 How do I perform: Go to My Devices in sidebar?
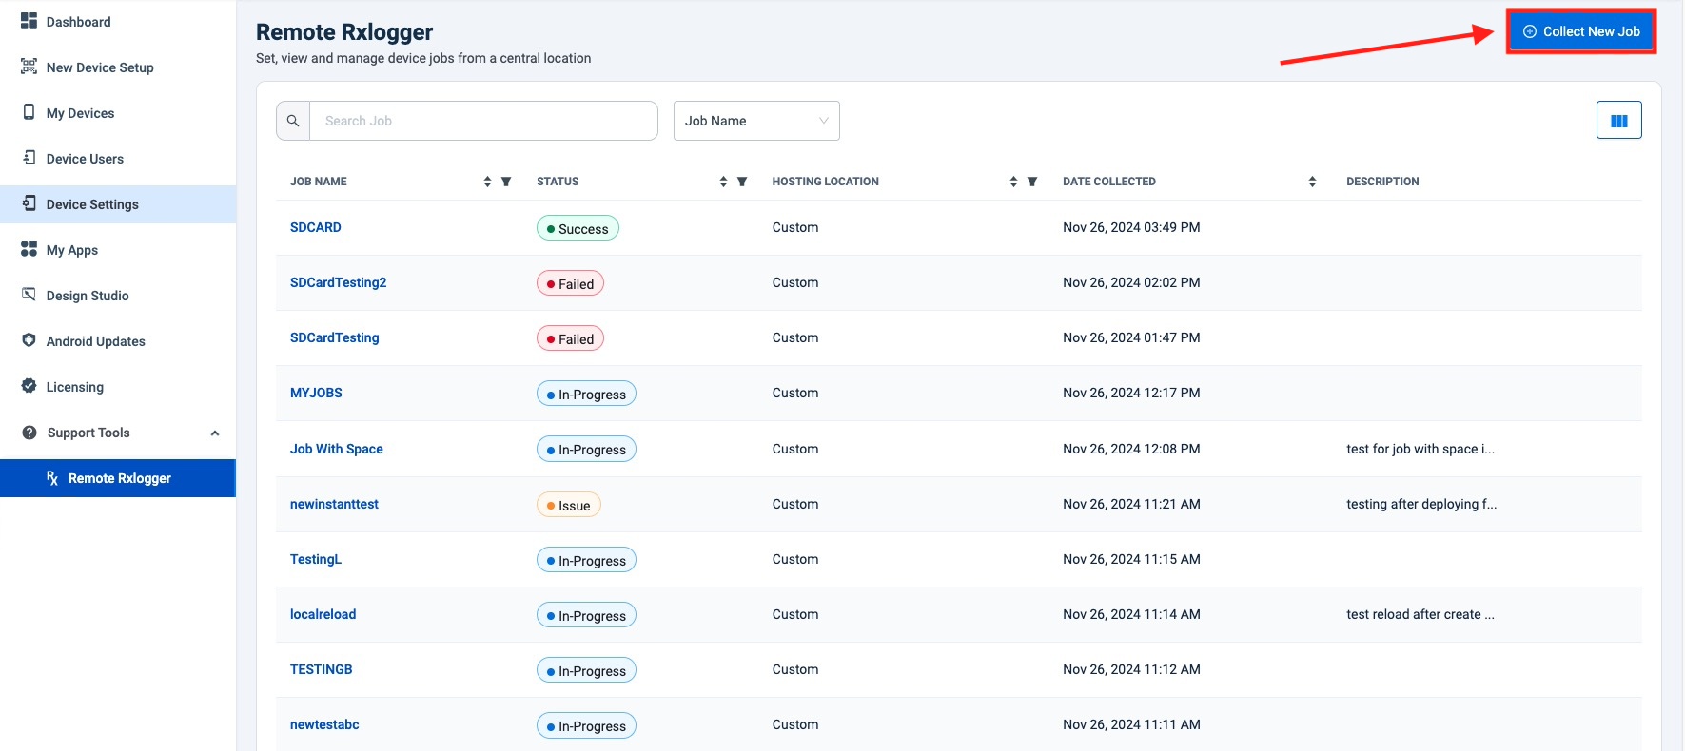(80, 113)
